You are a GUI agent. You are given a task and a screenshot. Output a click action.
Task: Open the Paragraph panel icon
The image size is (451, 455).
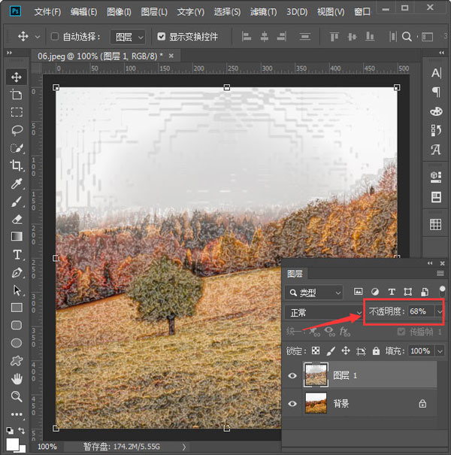click(436, 92)
